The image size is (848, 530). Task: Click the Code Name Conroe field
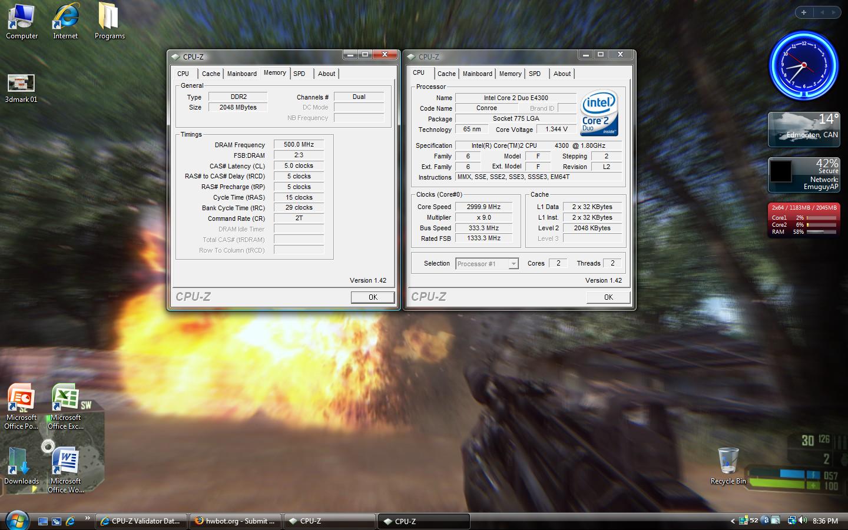tap(486, 108)
